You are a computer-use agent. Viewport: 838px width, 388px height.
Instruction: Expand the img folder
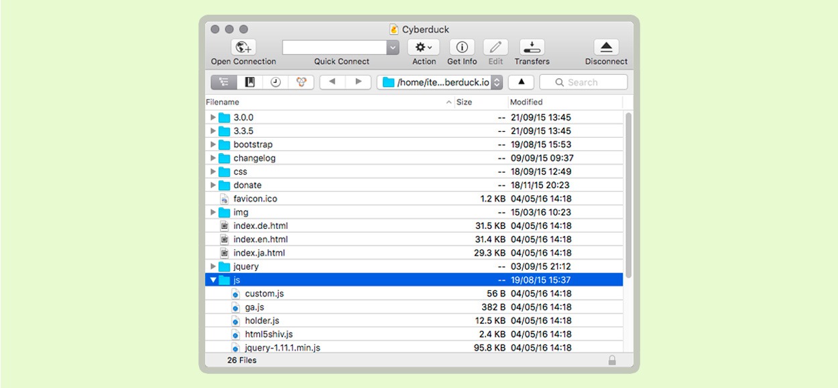pos(213,212)
